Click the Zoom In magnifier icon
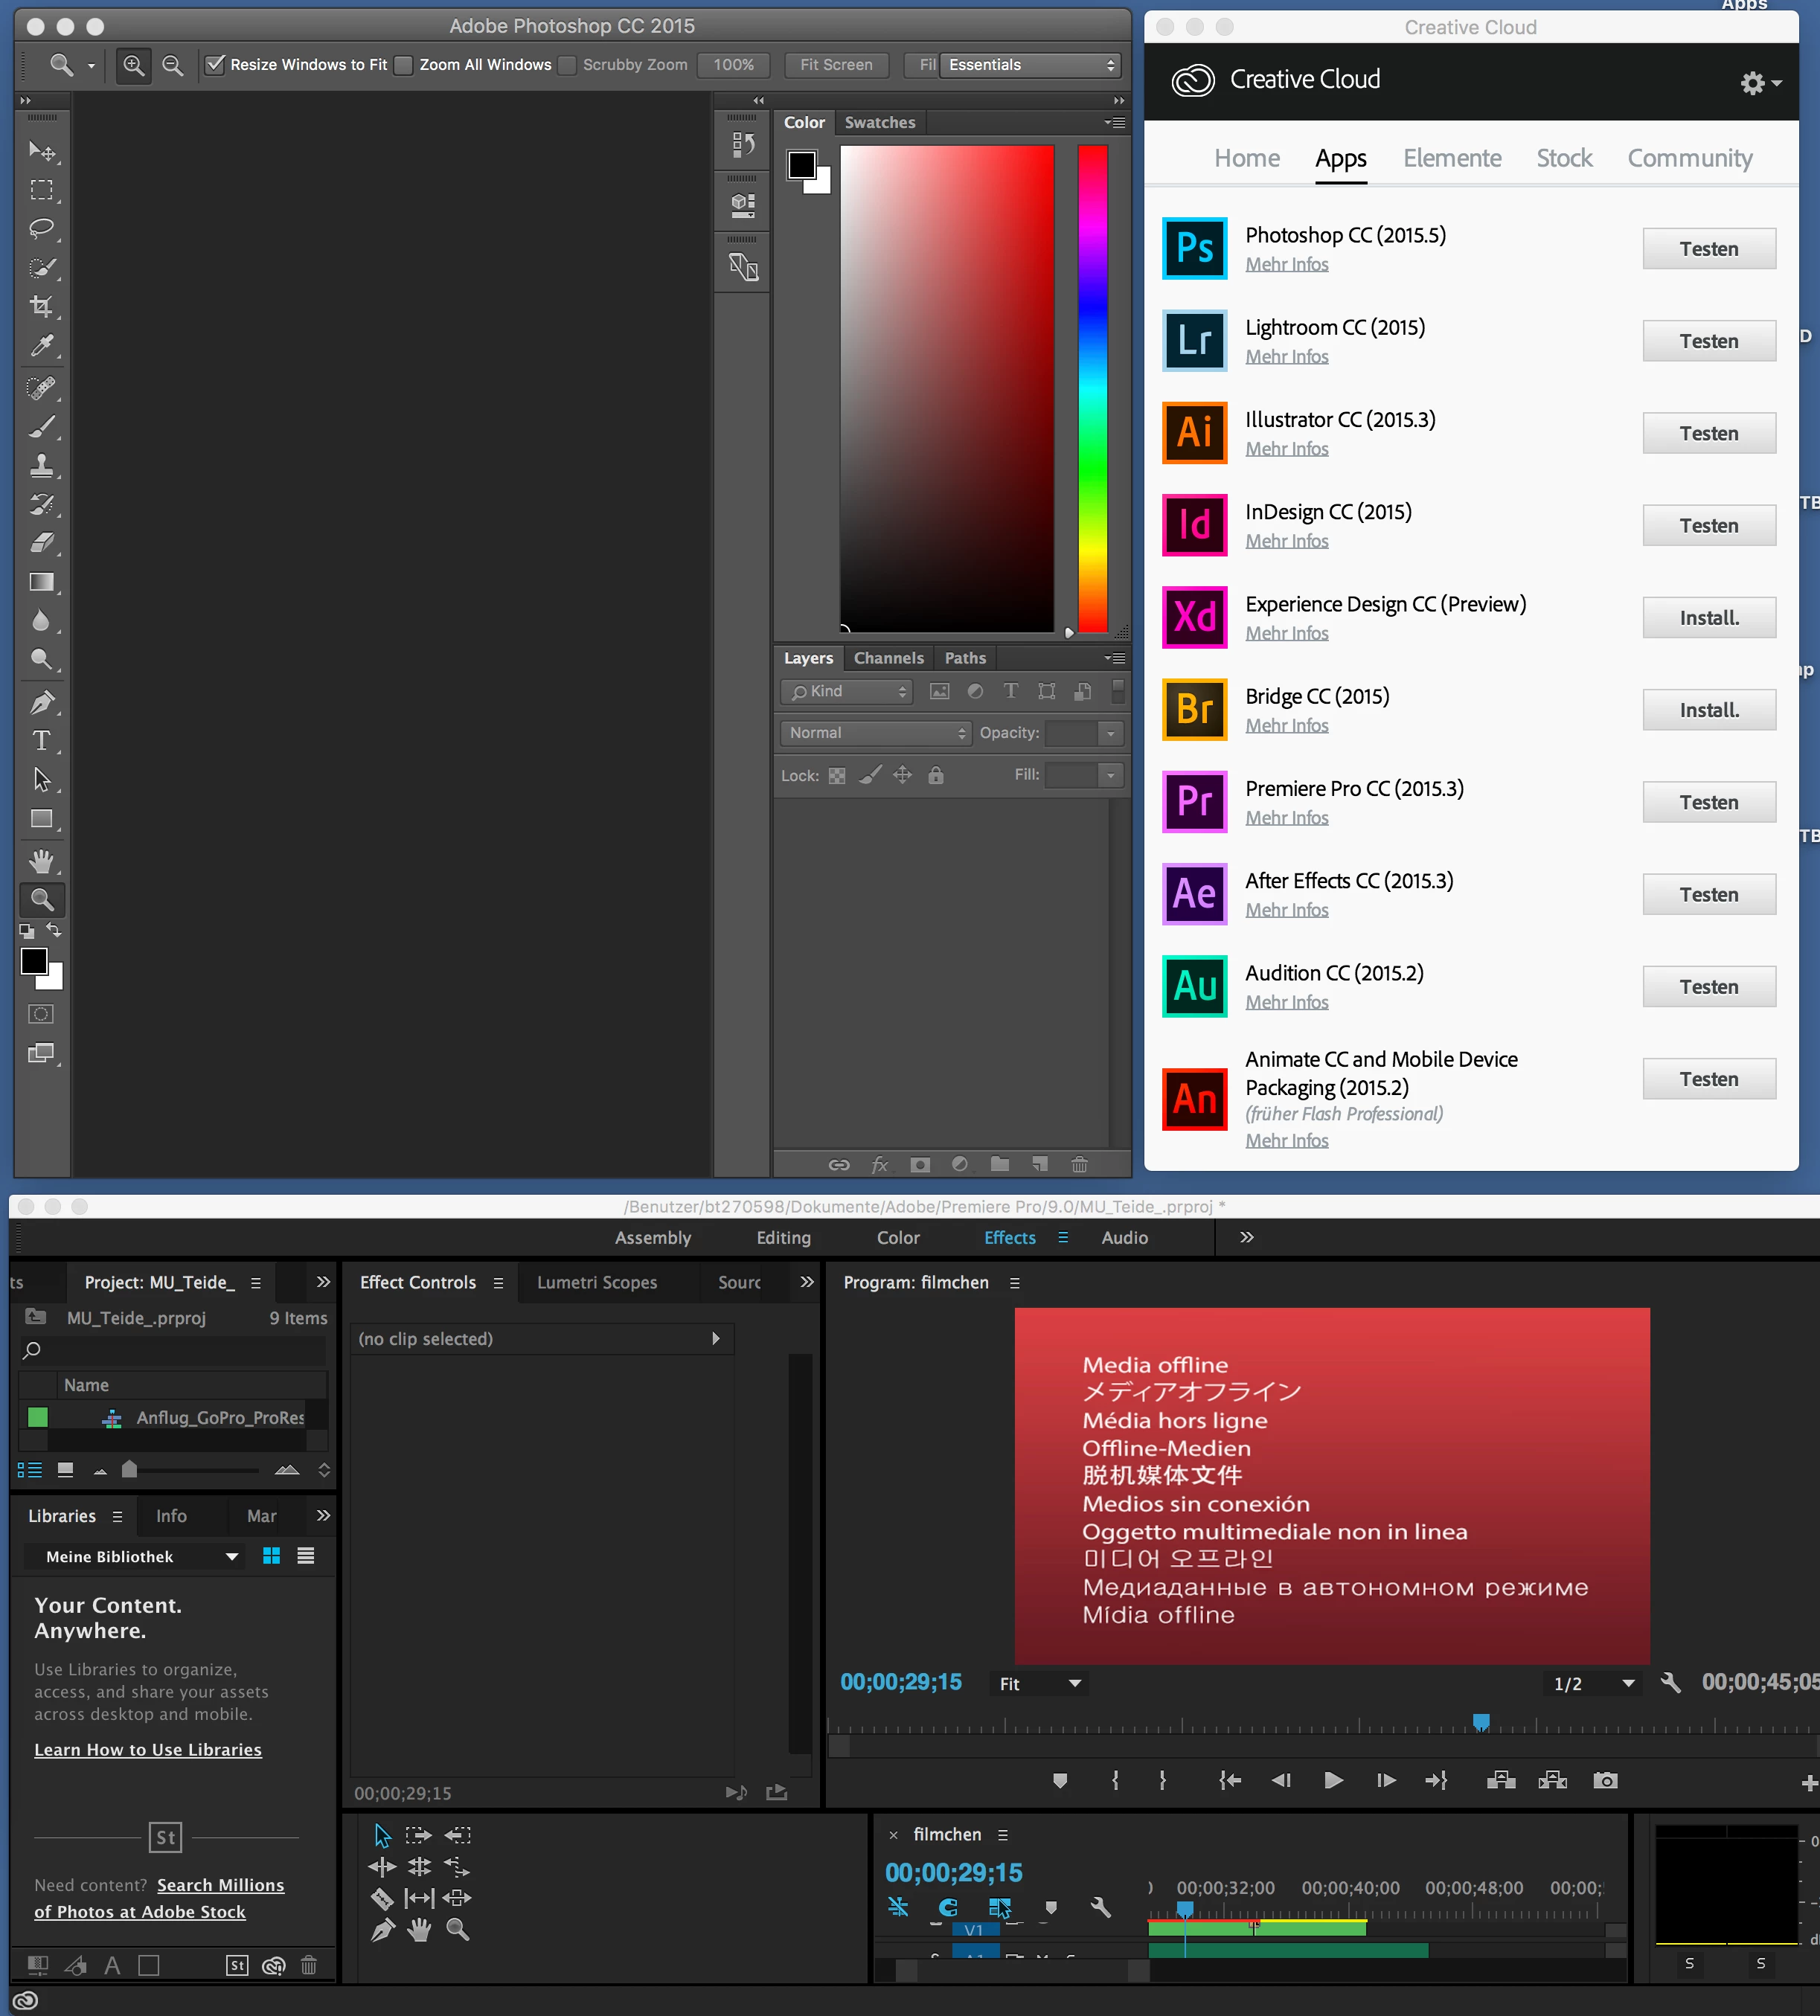Screen dimensions: 1820x2016 point(133,65)
